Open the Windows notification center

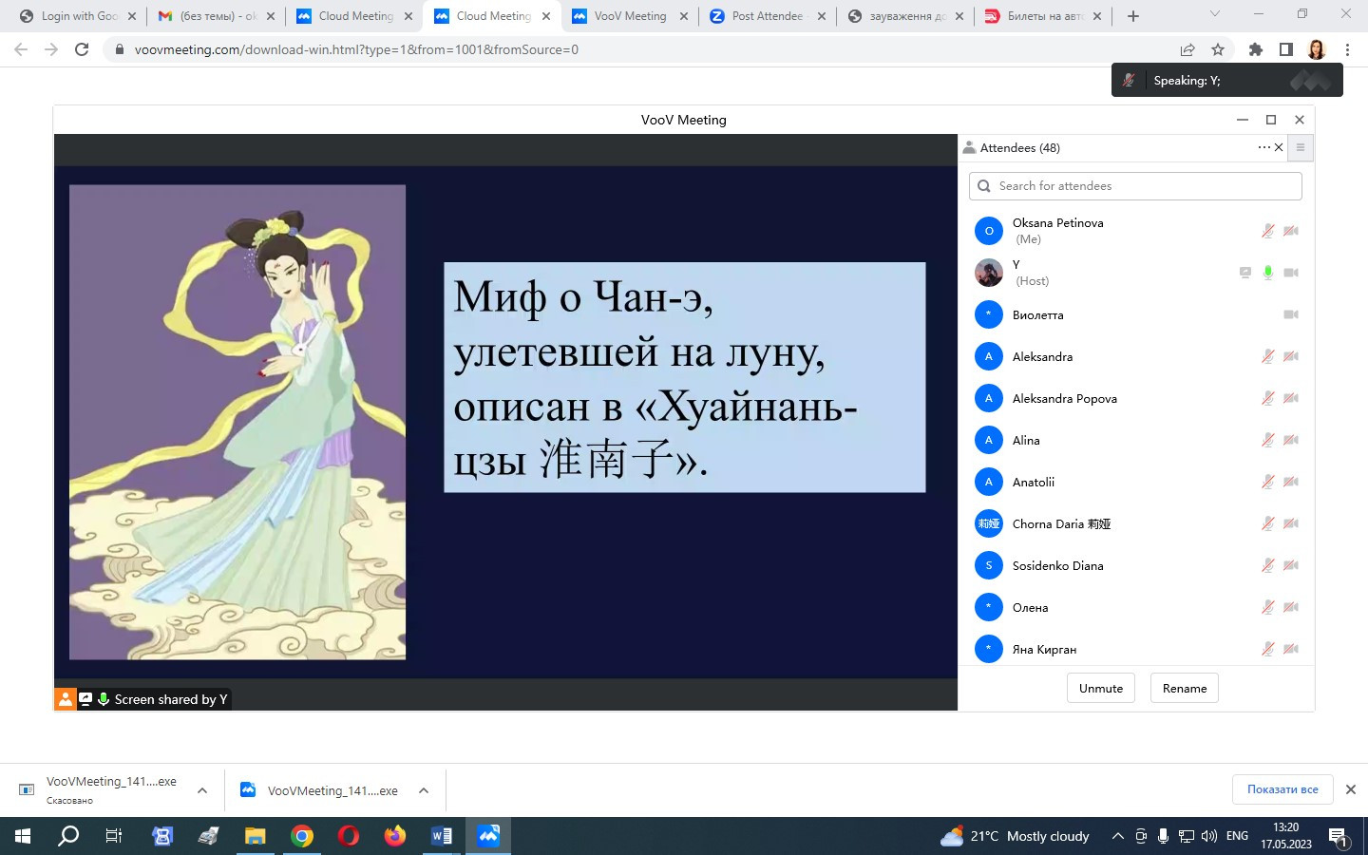pyautogui.click(x=1339, y=837)
